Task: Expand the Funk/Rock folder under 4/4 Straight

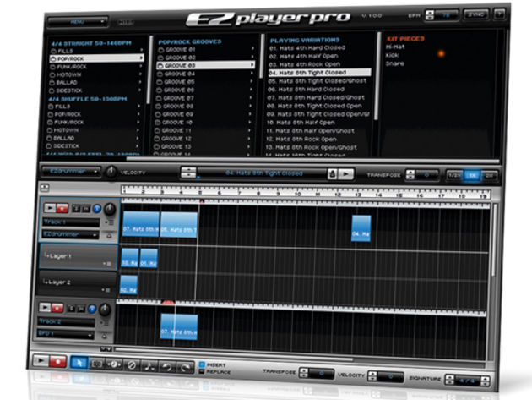Action: tap(140, 67)
